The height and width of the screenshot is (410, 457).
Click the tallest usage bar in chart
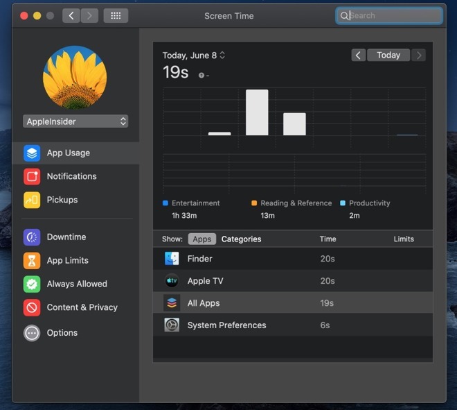[257, 112]
